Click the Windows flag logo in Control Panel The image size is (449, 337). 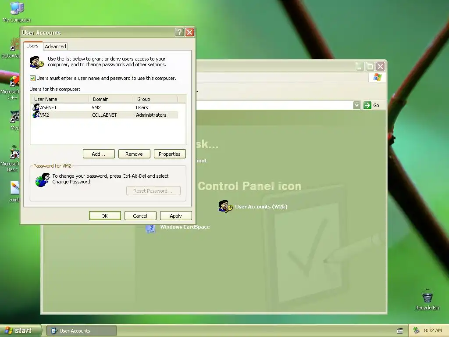(378, 77)
